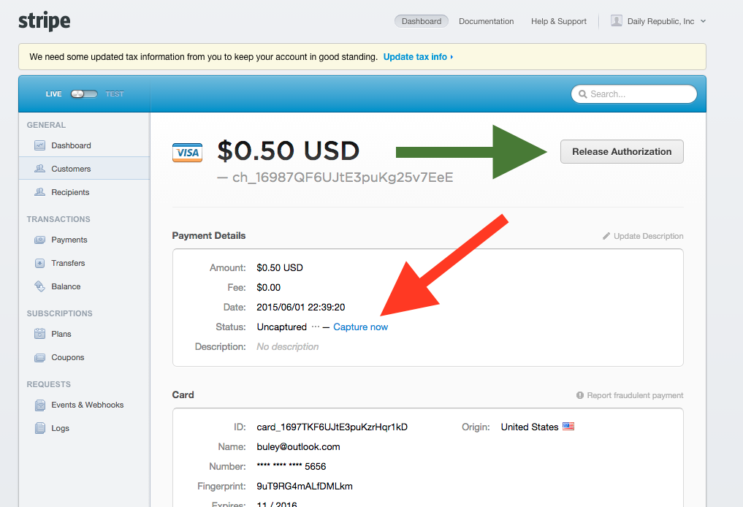Expand the uncaptured status ellipsis
Image resolution: width=743 pixels, height=507 pixels.
click(315, 327)
